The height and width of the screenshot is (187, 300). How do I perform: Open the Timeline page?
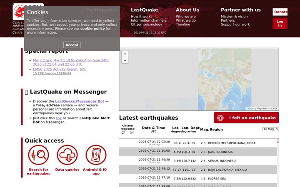point(183,25)
